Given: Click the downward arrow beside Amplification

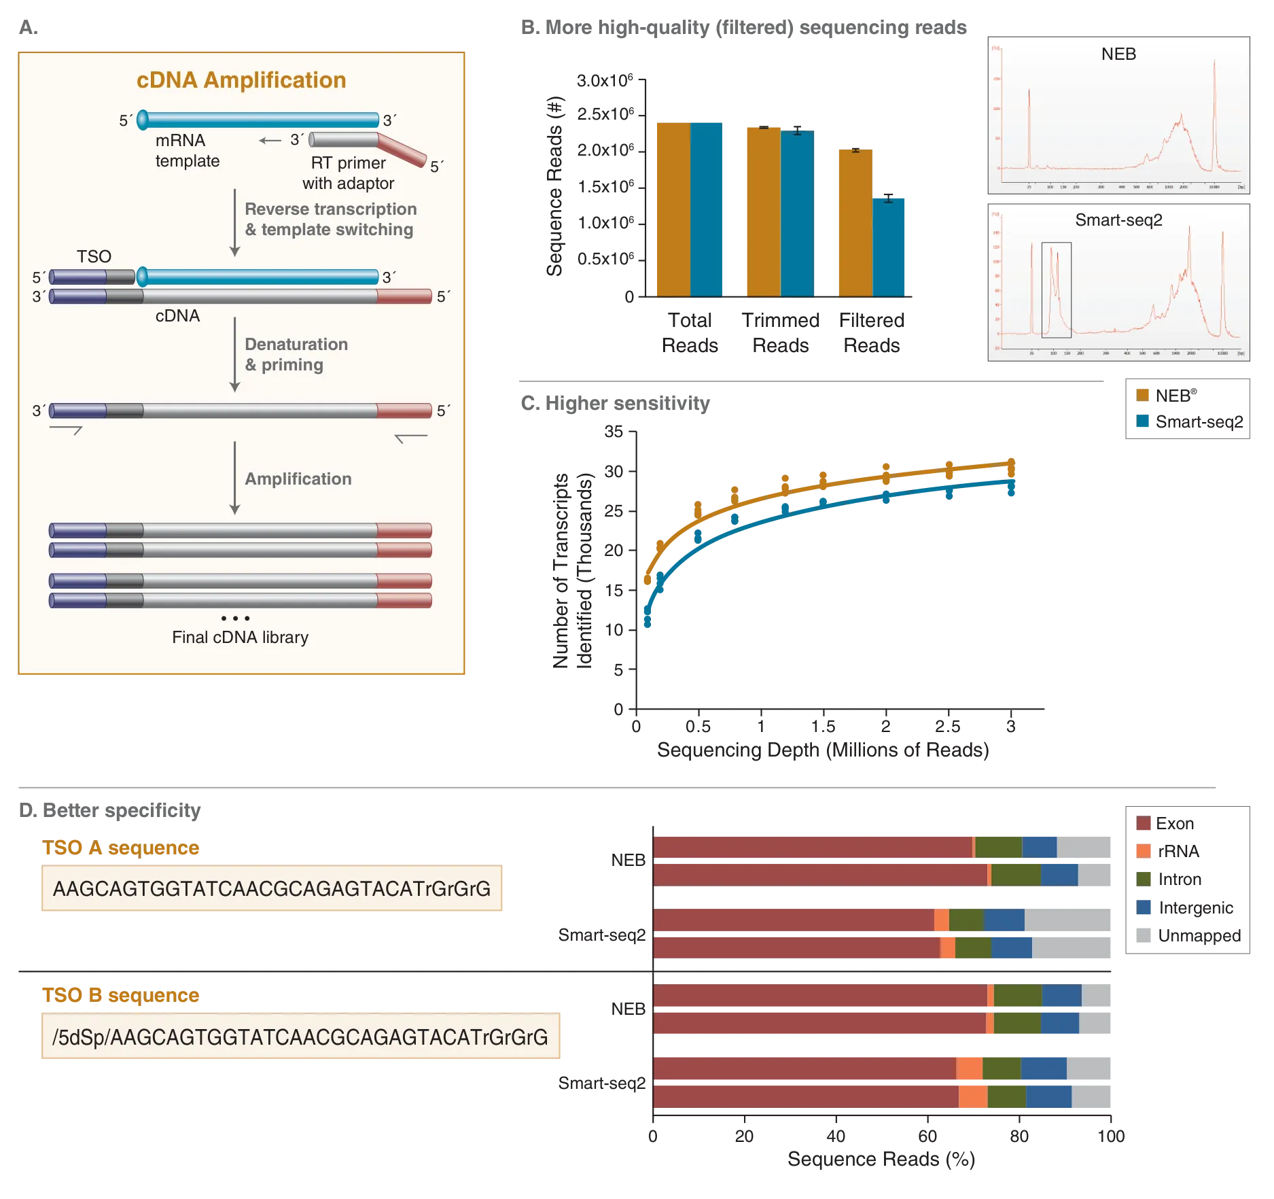Looking at the screenshot, I should click(235, 478).
